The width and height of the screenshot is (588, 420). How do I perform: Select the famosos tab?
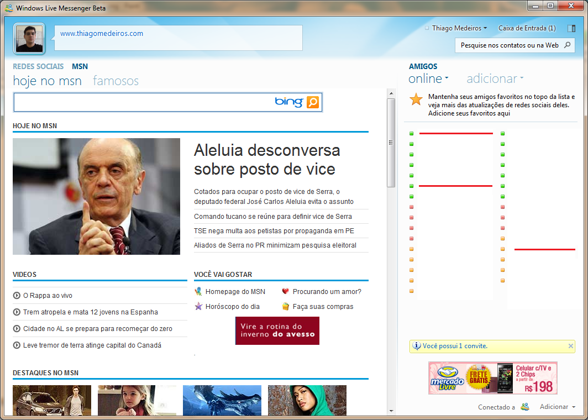(116, 81)
